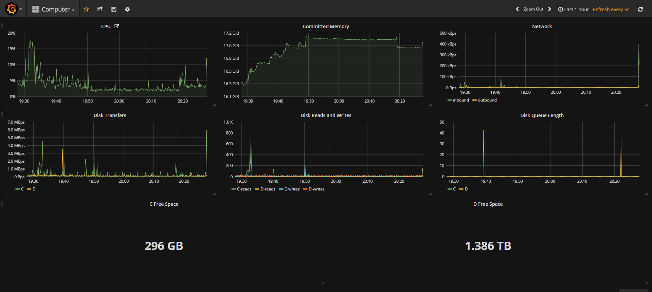Expand the Computer dashboard picker dropdown

point(53,9)
